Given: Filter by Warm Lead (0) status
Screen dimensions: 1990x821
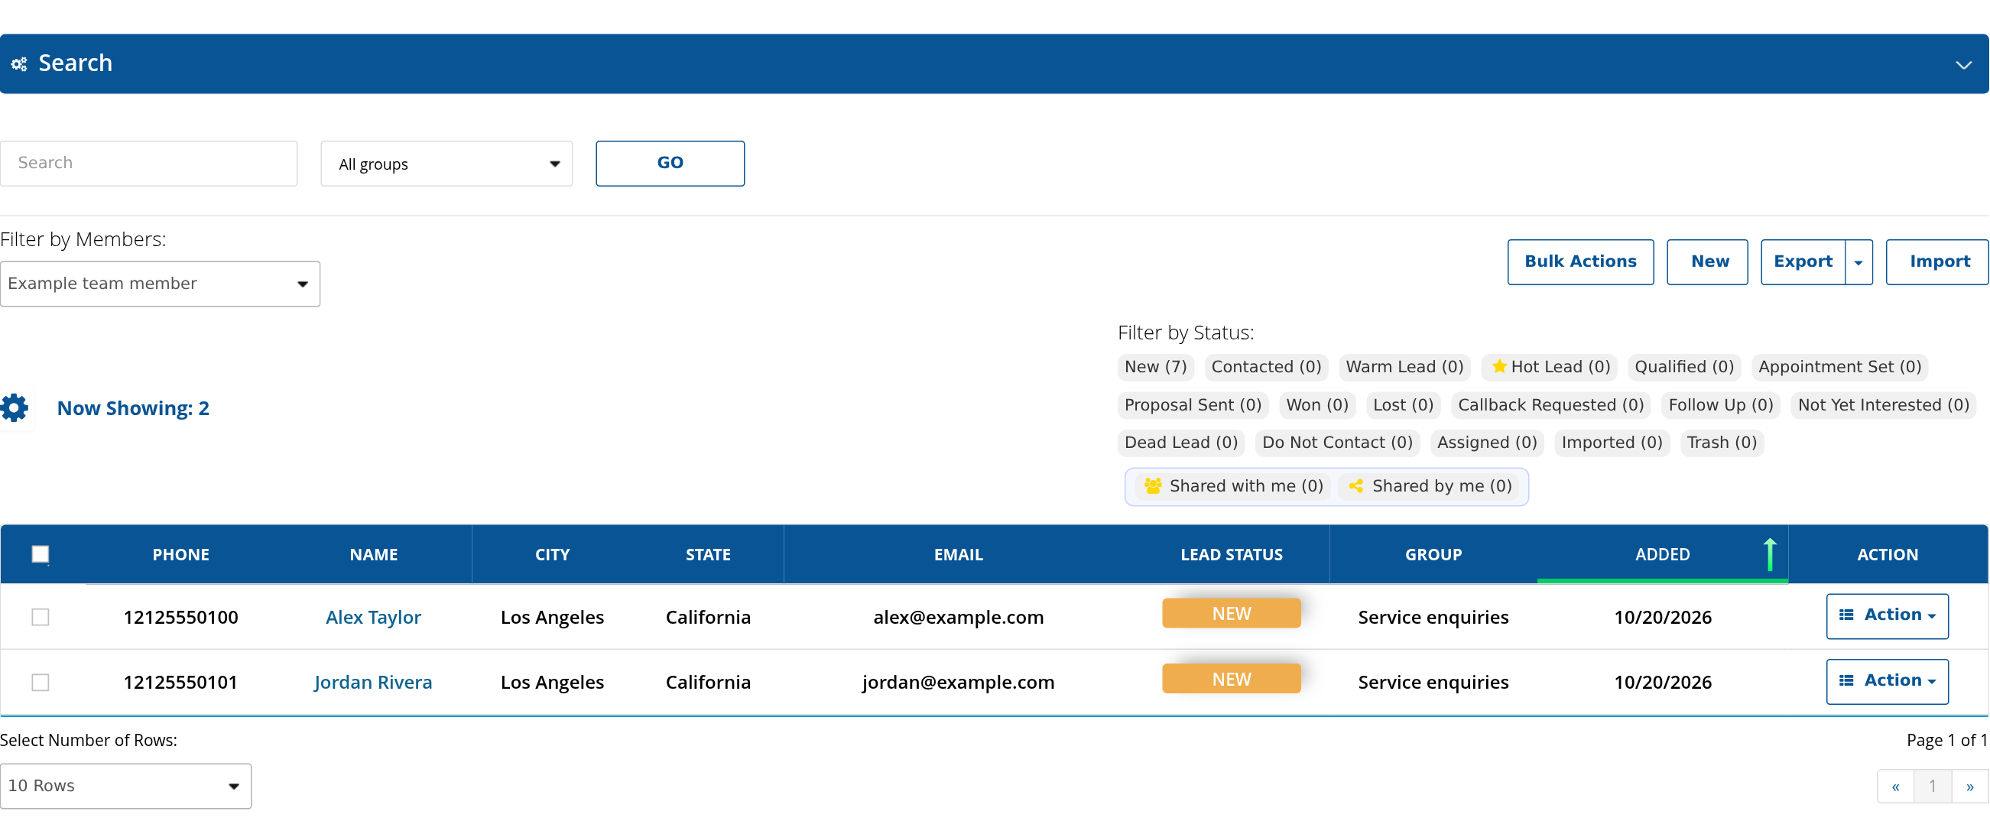Looking at the screenshot, I should [1404, 367].
